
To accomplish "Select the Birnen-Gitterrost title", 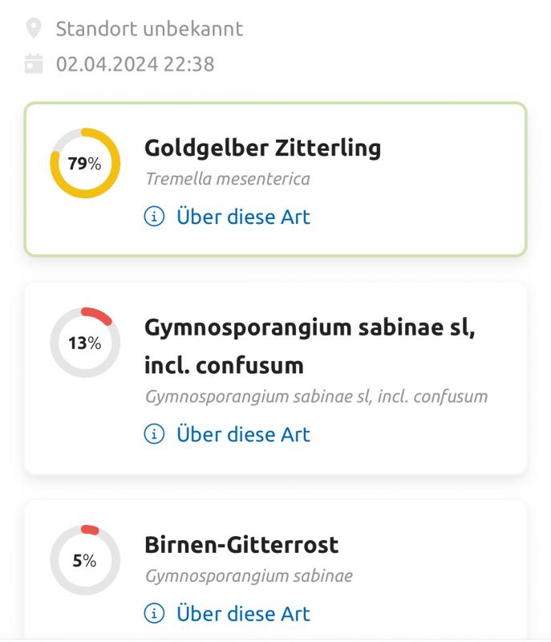I will [241, 544].
